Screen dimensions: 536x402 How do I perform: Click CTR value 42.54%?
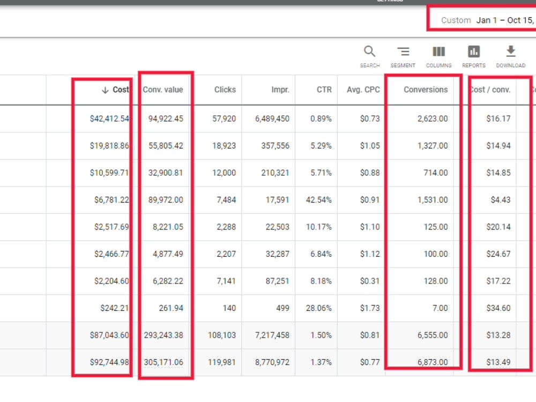[318, 199]
